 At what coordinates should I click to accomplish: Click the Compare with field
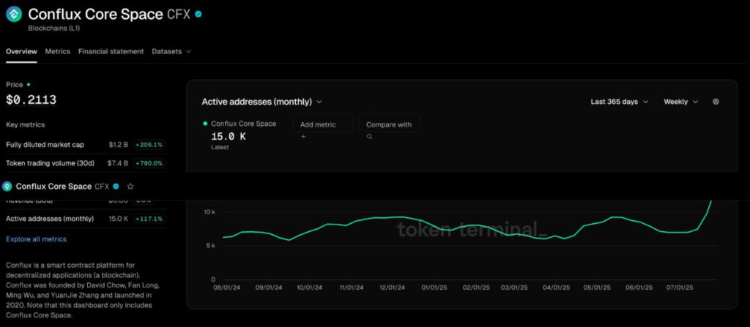coord(389,124)
